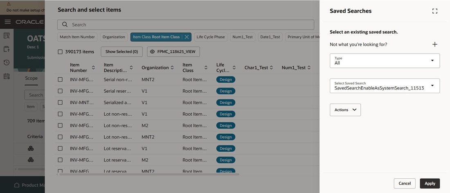Screen dimensions: 450x193
Task: Click the magnifier icon in Search field
Action: pos(65,25)
